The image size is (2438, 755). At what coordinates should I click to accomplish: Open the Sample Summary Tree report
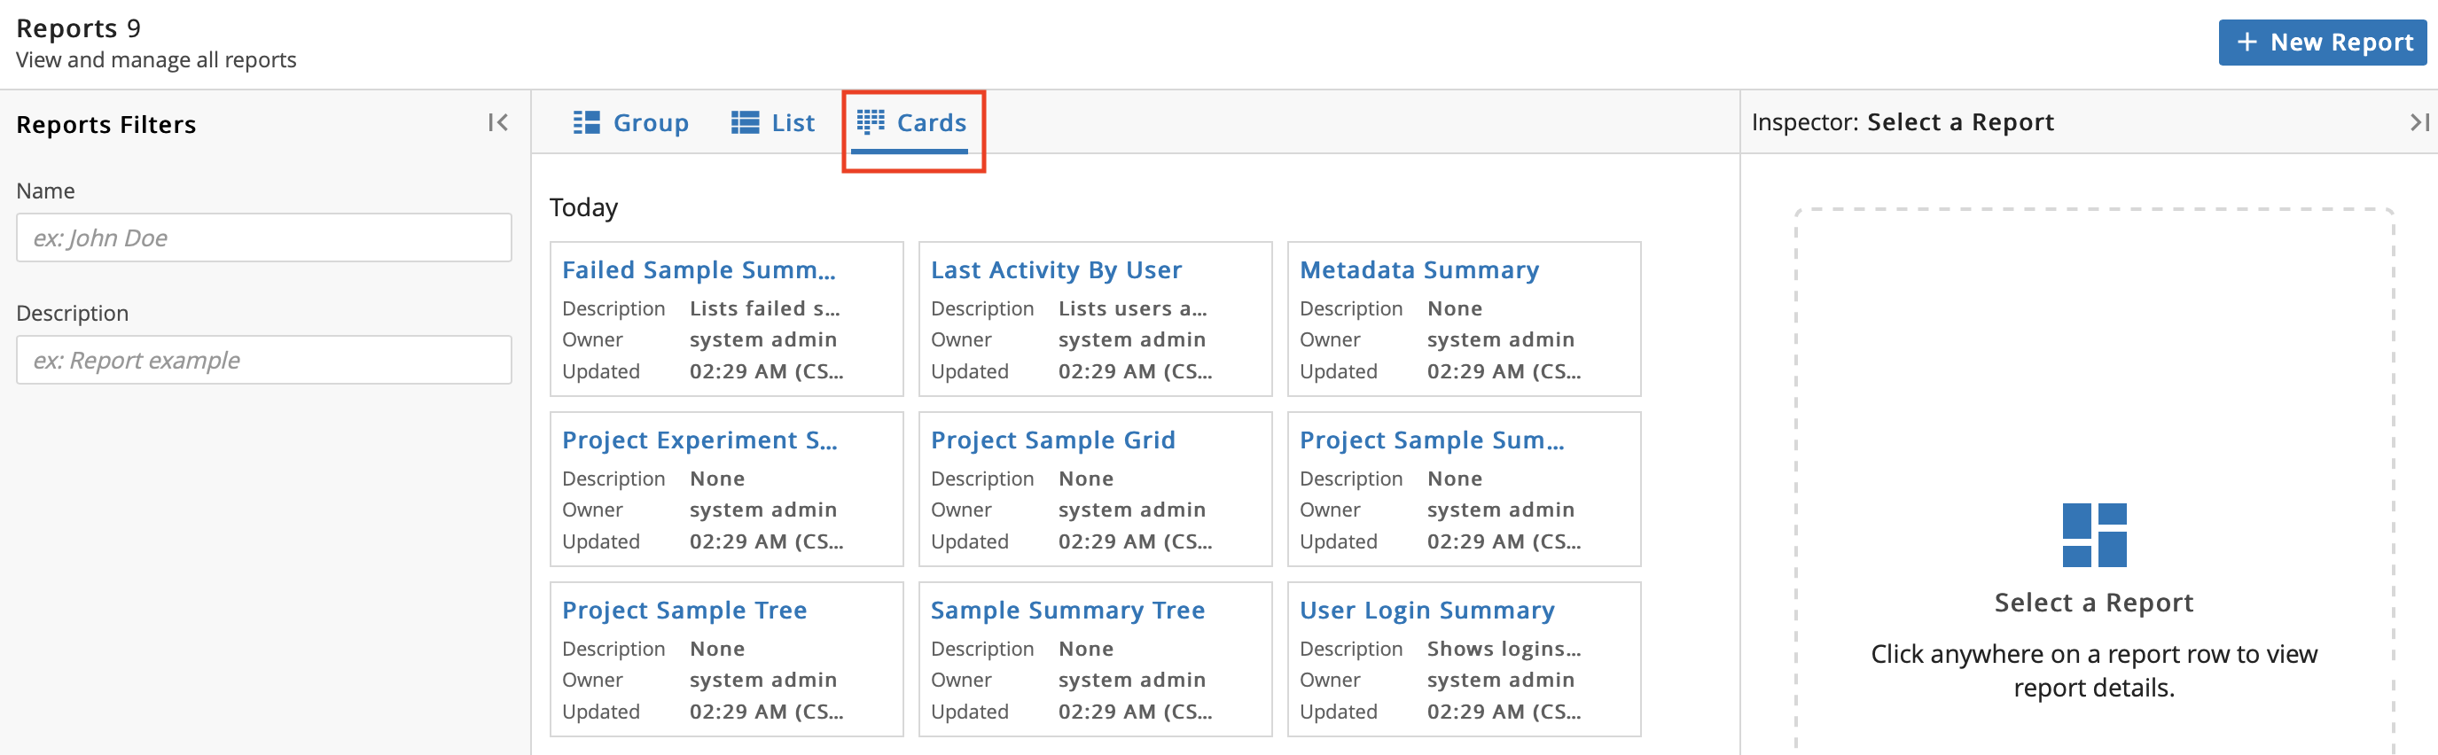tap(1067, 611)
